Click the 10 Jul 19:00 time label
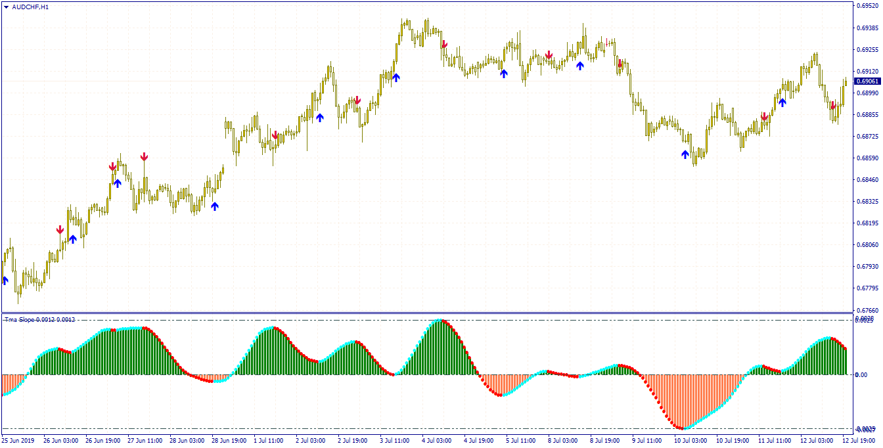This screenshot has width=883, height=448. [x=733, y=441]
